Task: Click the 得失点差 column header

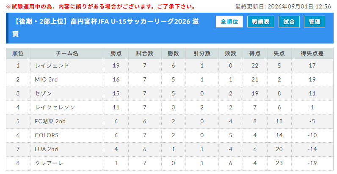Action: tap(312, 53)
